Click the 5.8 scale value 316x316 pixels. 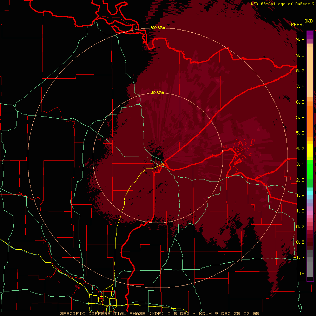[x=300, y=118]
